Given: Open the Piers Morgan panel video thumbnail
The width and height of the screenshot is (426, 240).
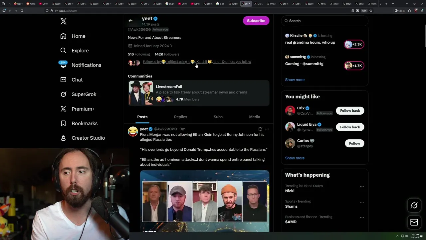Looking at the screenshot, I should (x=205, y=201).
